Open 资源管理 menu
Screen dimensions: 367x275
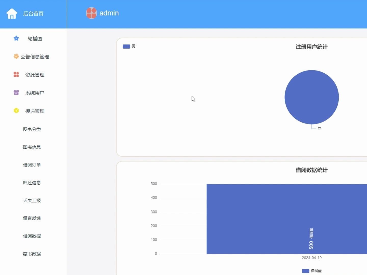click(x=35, y=75)
